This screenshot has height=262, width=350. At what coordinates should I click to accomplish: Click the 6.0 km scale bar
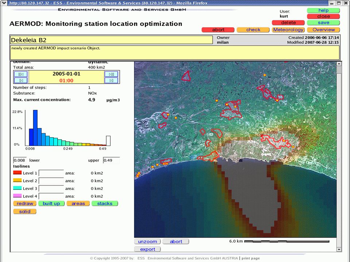click(287, 241)
